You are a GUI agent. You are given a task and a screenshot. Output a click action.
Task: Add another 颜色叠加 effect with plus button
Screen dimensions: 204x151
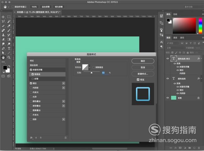[63, 101]
